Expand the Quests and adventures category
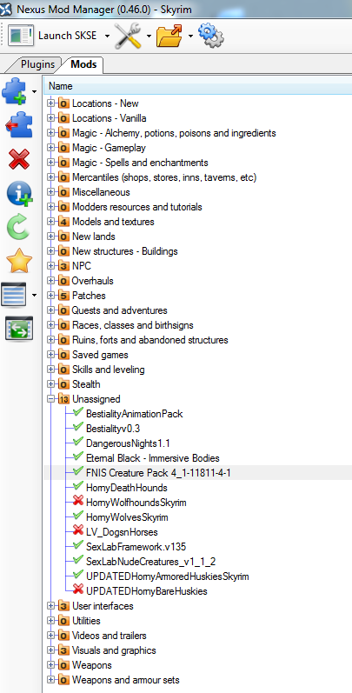The height and width of the screenshot is (693, 352). pos(51,310)
